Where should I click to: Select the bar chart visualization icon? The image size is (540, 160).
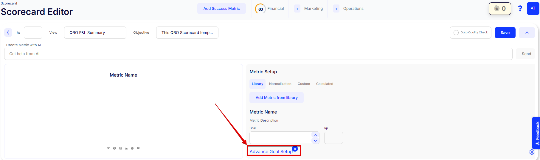coord(120,148)
